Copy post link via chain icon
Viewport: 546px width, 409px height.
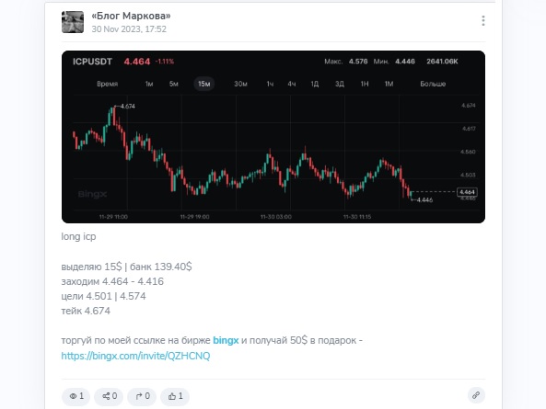click(476, 395)
